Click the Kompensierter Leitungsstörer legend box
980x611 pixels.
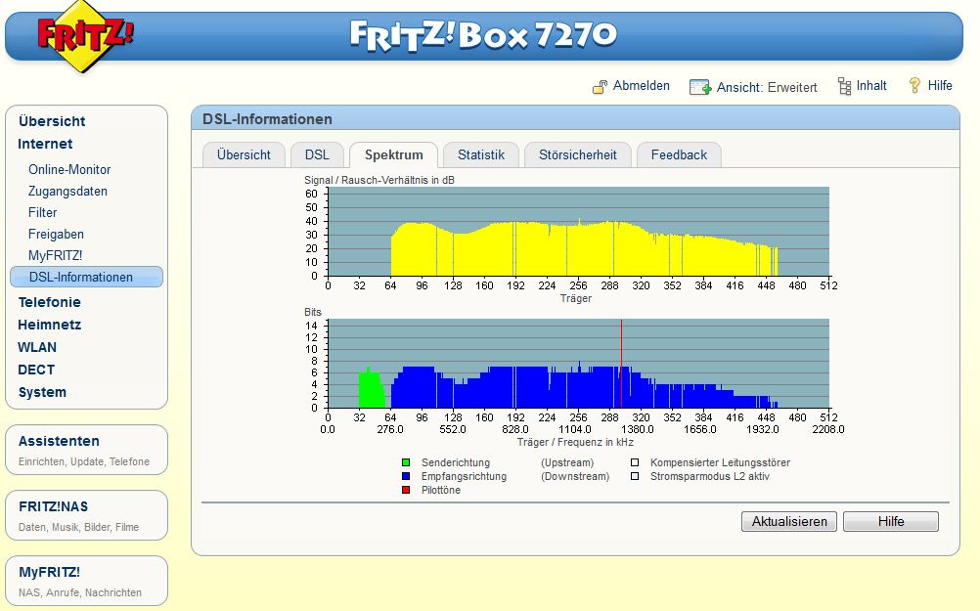[635, 463]
